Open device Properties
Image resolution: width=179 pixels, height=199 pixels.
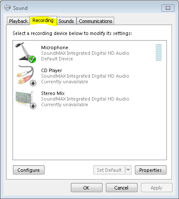[x=150, y=170]
